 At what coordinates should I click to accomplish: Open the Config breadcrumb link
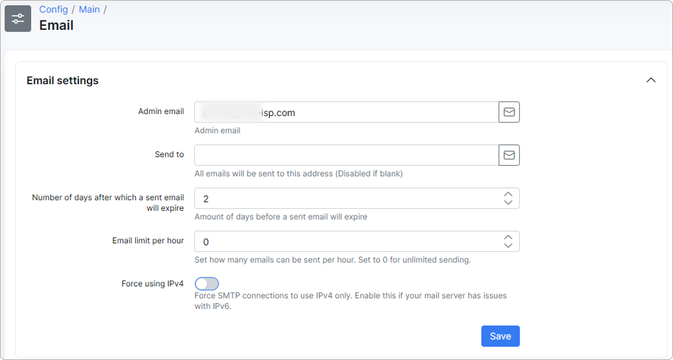pos(54,9)
